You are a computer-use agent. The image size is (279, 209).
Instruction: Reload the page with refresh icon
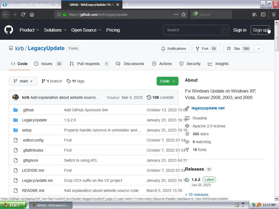tap(23, 14)
